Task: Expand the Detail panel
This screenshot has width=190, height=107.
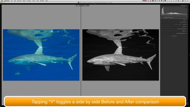Action: tap(187, 26)
